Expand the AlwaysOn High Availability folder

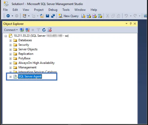tap(10, 63)
